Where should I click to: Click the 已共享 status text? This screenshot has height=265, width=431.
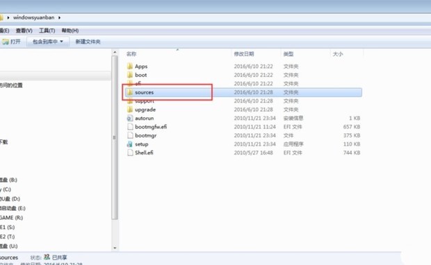pos(59,257)
